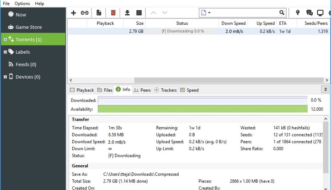This screenshot has height=190, width=331.
Task: Click the Add Torrent plus icon
Action: coord(74,13)
